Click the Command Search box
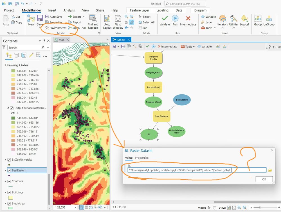The image size is (281, 212). tap(185, 4)
